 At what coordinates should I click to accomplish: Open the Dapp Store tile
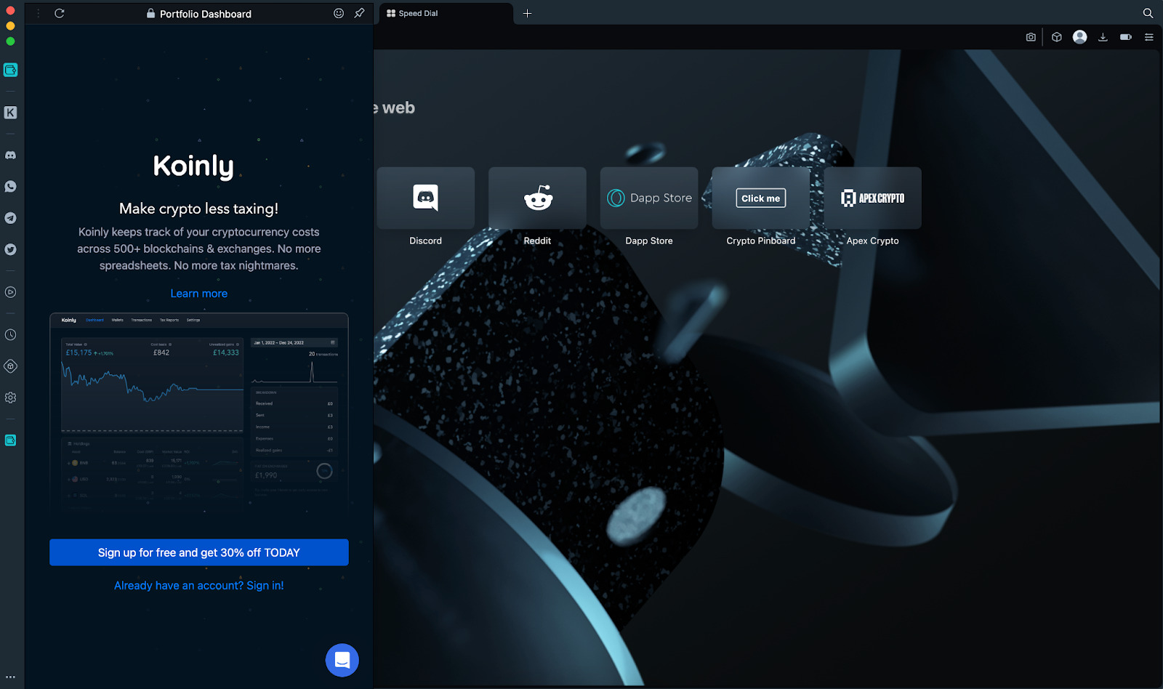[x=649, y=198]
